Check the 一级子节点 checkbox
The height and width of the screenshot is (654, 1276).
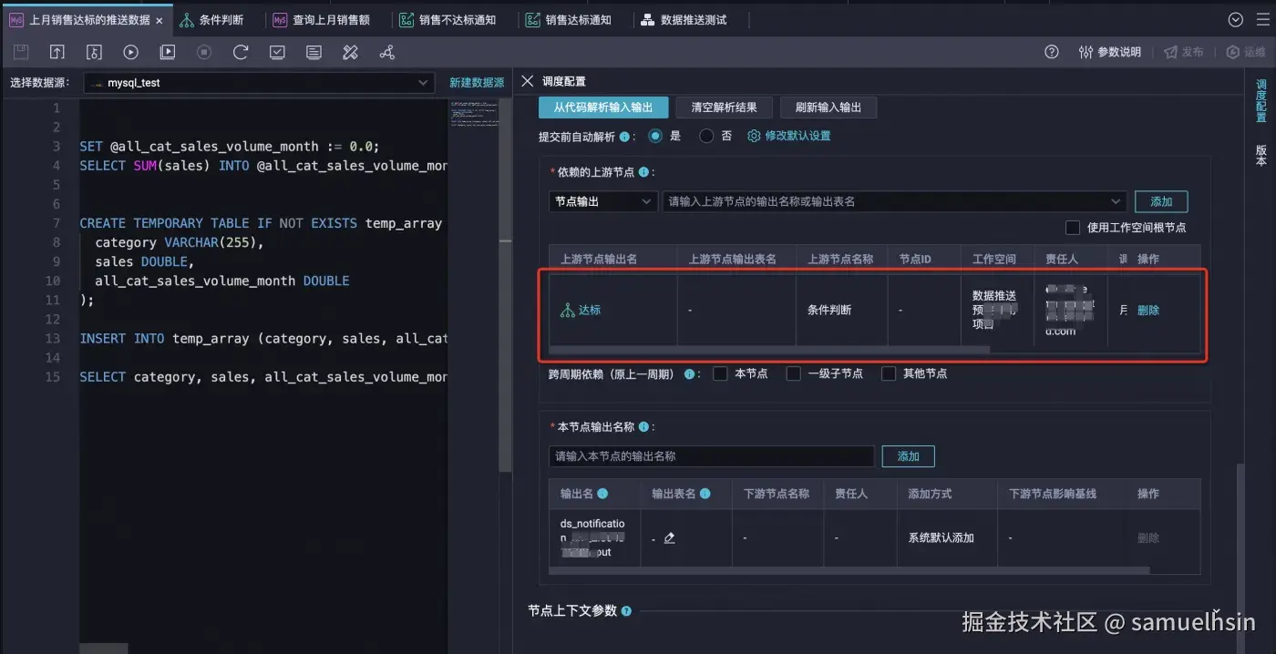[793, 373]
